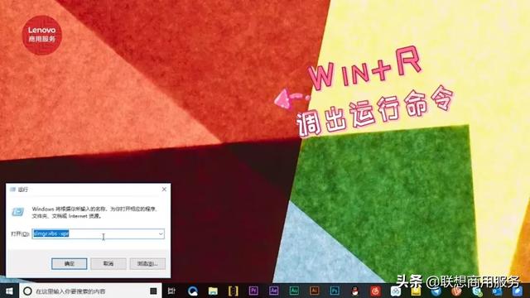Image resolution: width=530 pixels, height=298 pixels.
Task: Open the QQ penguin app icon
Action: coord(355,291)
